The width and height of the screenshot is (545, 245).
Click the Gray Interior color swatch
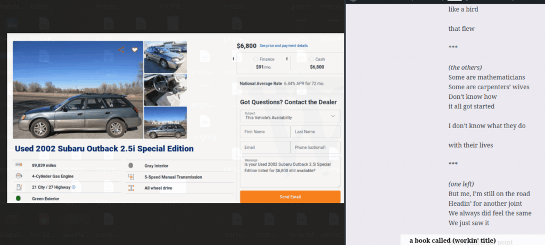pos(131,165)
